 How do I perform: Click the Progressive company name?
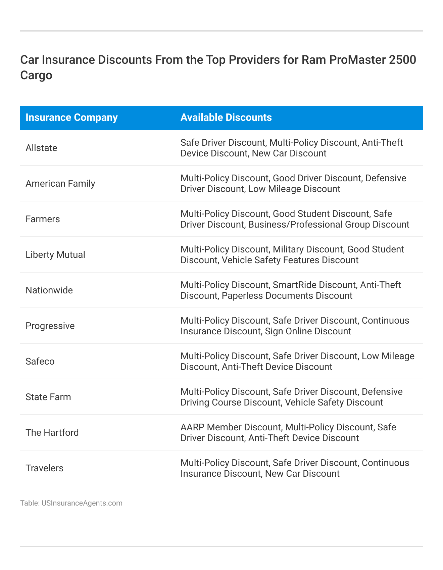click(x=50, y=326)
